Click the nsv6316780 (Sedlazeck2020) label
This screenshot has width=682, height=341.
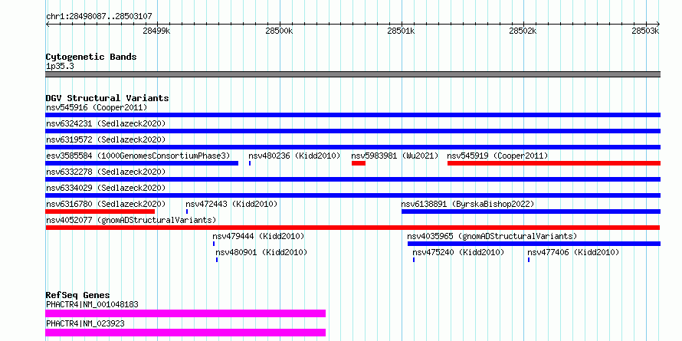[x=106, y=204]
